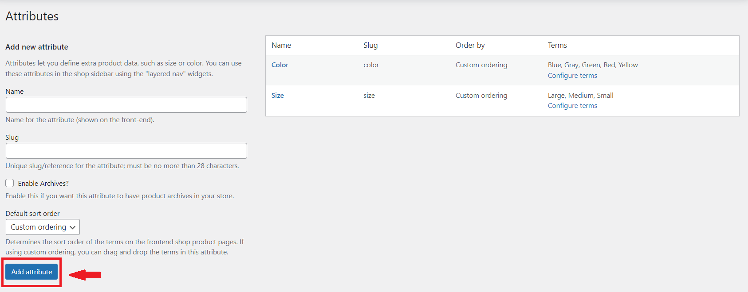Image resolution: width=748 pixels, height=292 pixels.
Task: Open the Color attribute link
Action: tap(280, 65)
